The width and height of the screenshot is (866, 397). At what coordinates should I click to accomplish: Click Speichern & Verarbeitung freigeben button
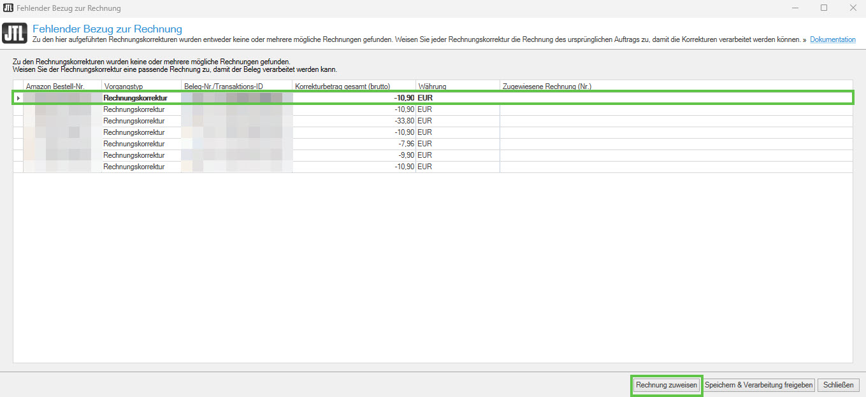point(759,385)
